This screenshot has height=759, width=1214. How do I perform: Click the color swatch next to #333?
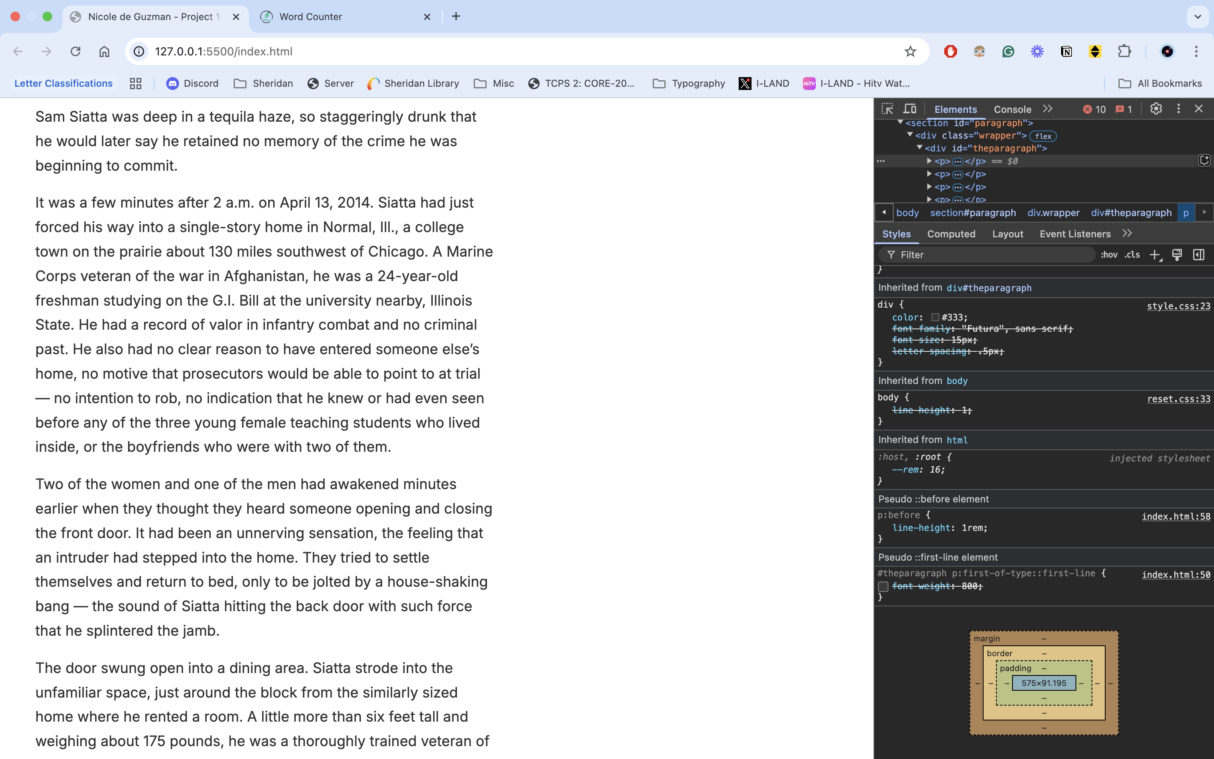[935, 317]
